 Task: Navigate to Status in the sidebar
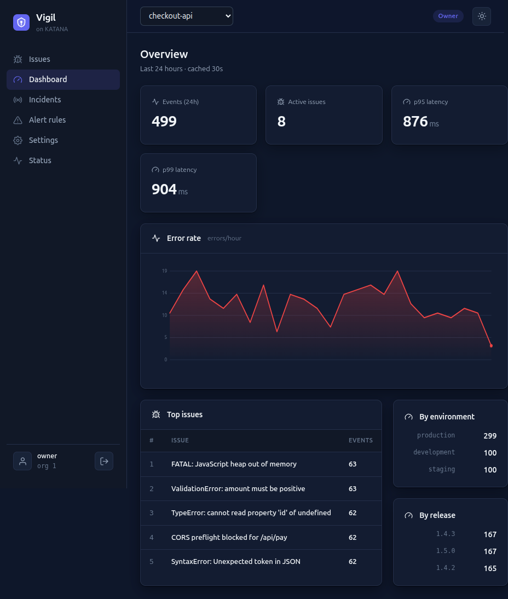[63, 160]
